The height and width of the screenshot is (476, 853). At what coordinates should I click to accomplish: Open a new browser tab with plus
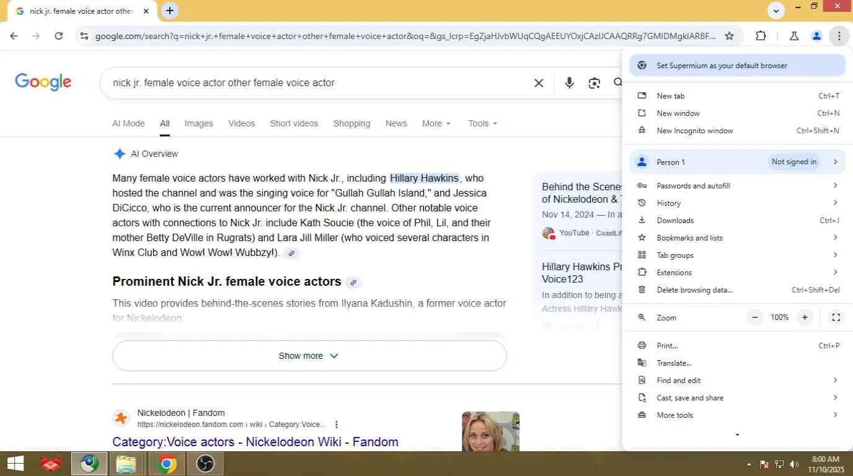[x=169, y=11]
